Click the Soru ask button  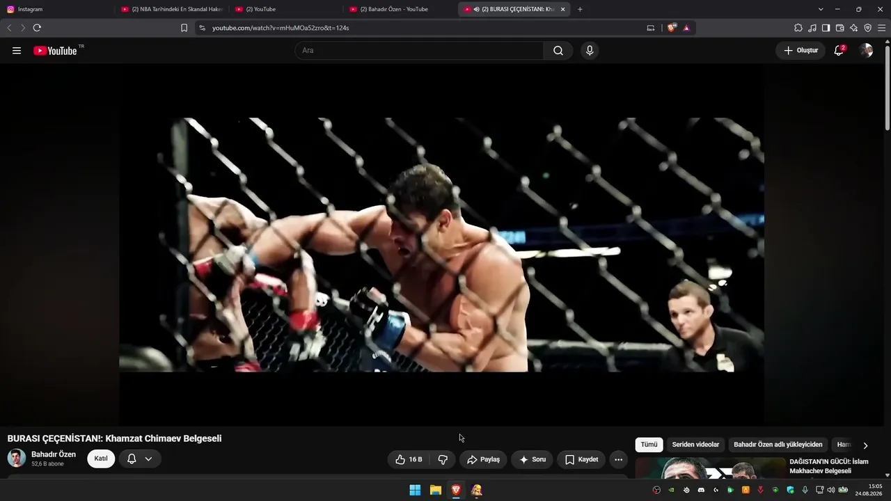(x=533, y=459)
